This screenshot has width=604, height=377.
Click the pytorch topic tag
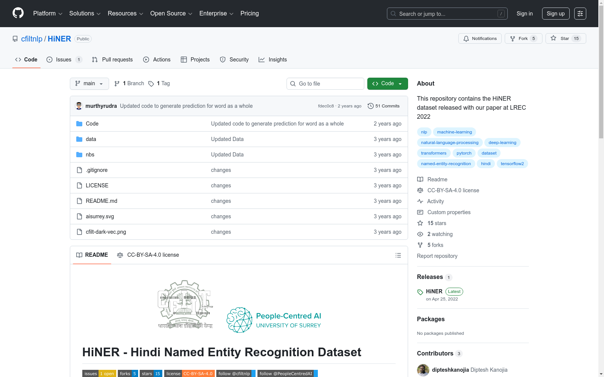[x=464, y=153]
